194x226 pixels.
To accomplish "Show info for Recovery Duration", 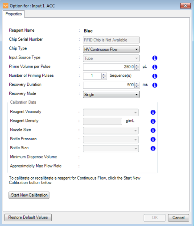I will 155,85.
